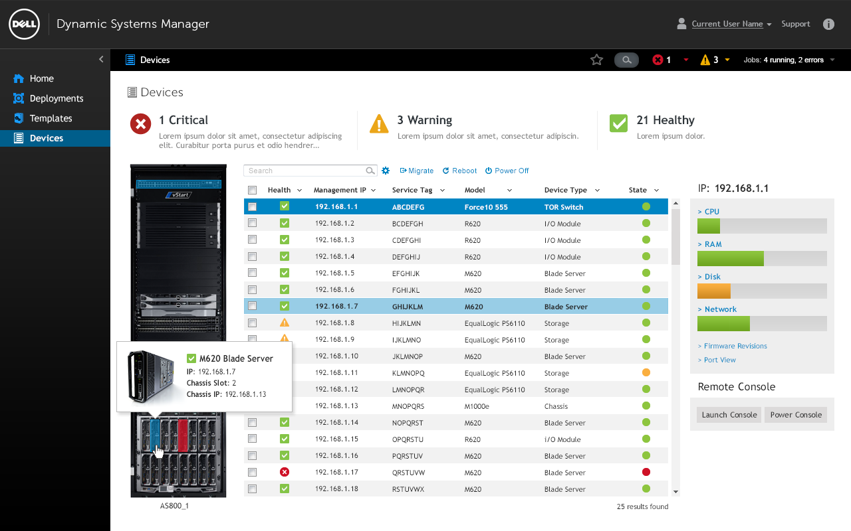
Task: Click the Disk usage bar
Action: point(762,291)
